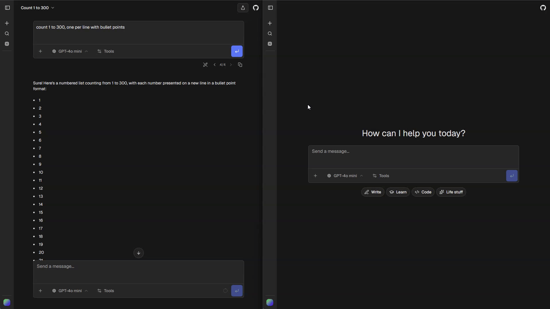Select the "Life stuff" suggestion chip

tap(451, 192)
